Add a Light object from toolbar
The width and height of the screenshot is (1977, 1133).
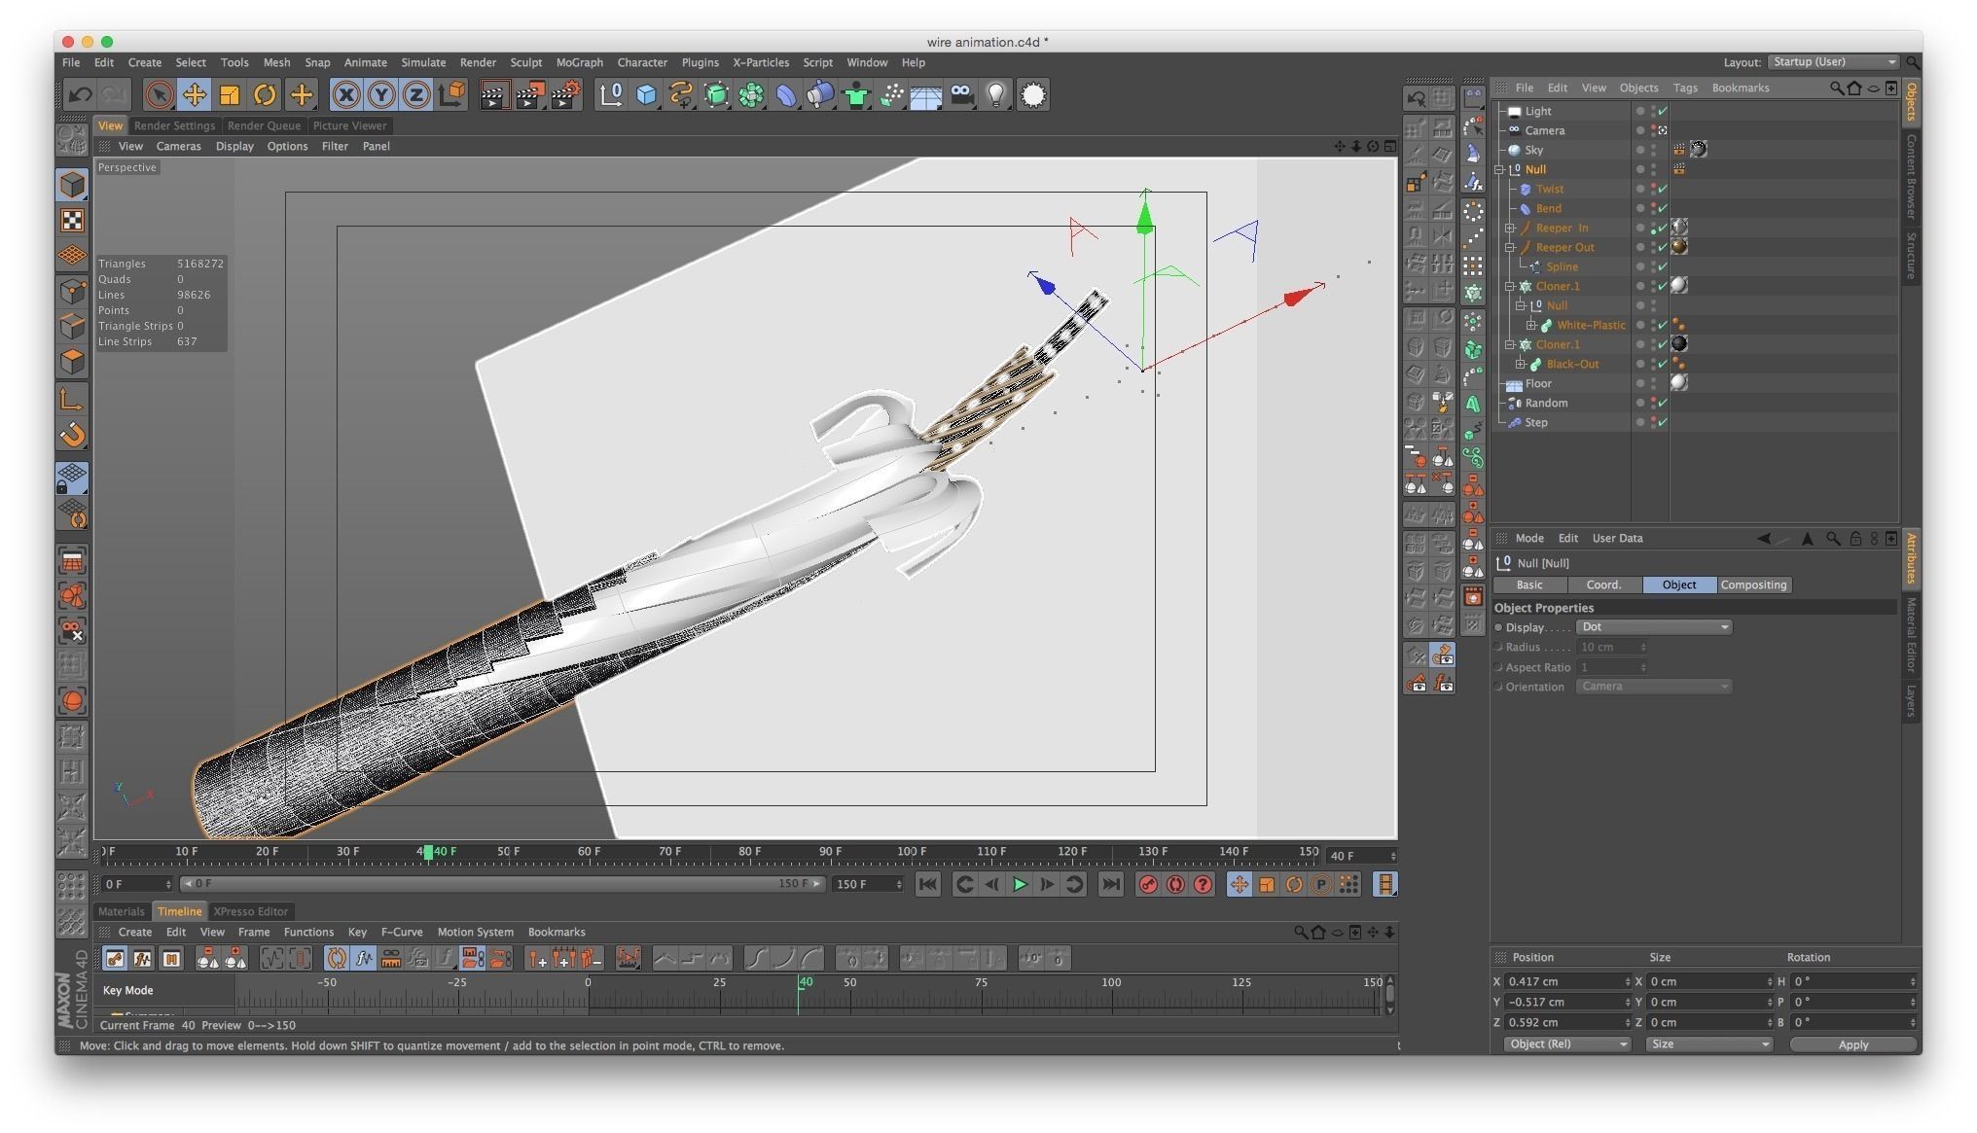tap(996, 94)
